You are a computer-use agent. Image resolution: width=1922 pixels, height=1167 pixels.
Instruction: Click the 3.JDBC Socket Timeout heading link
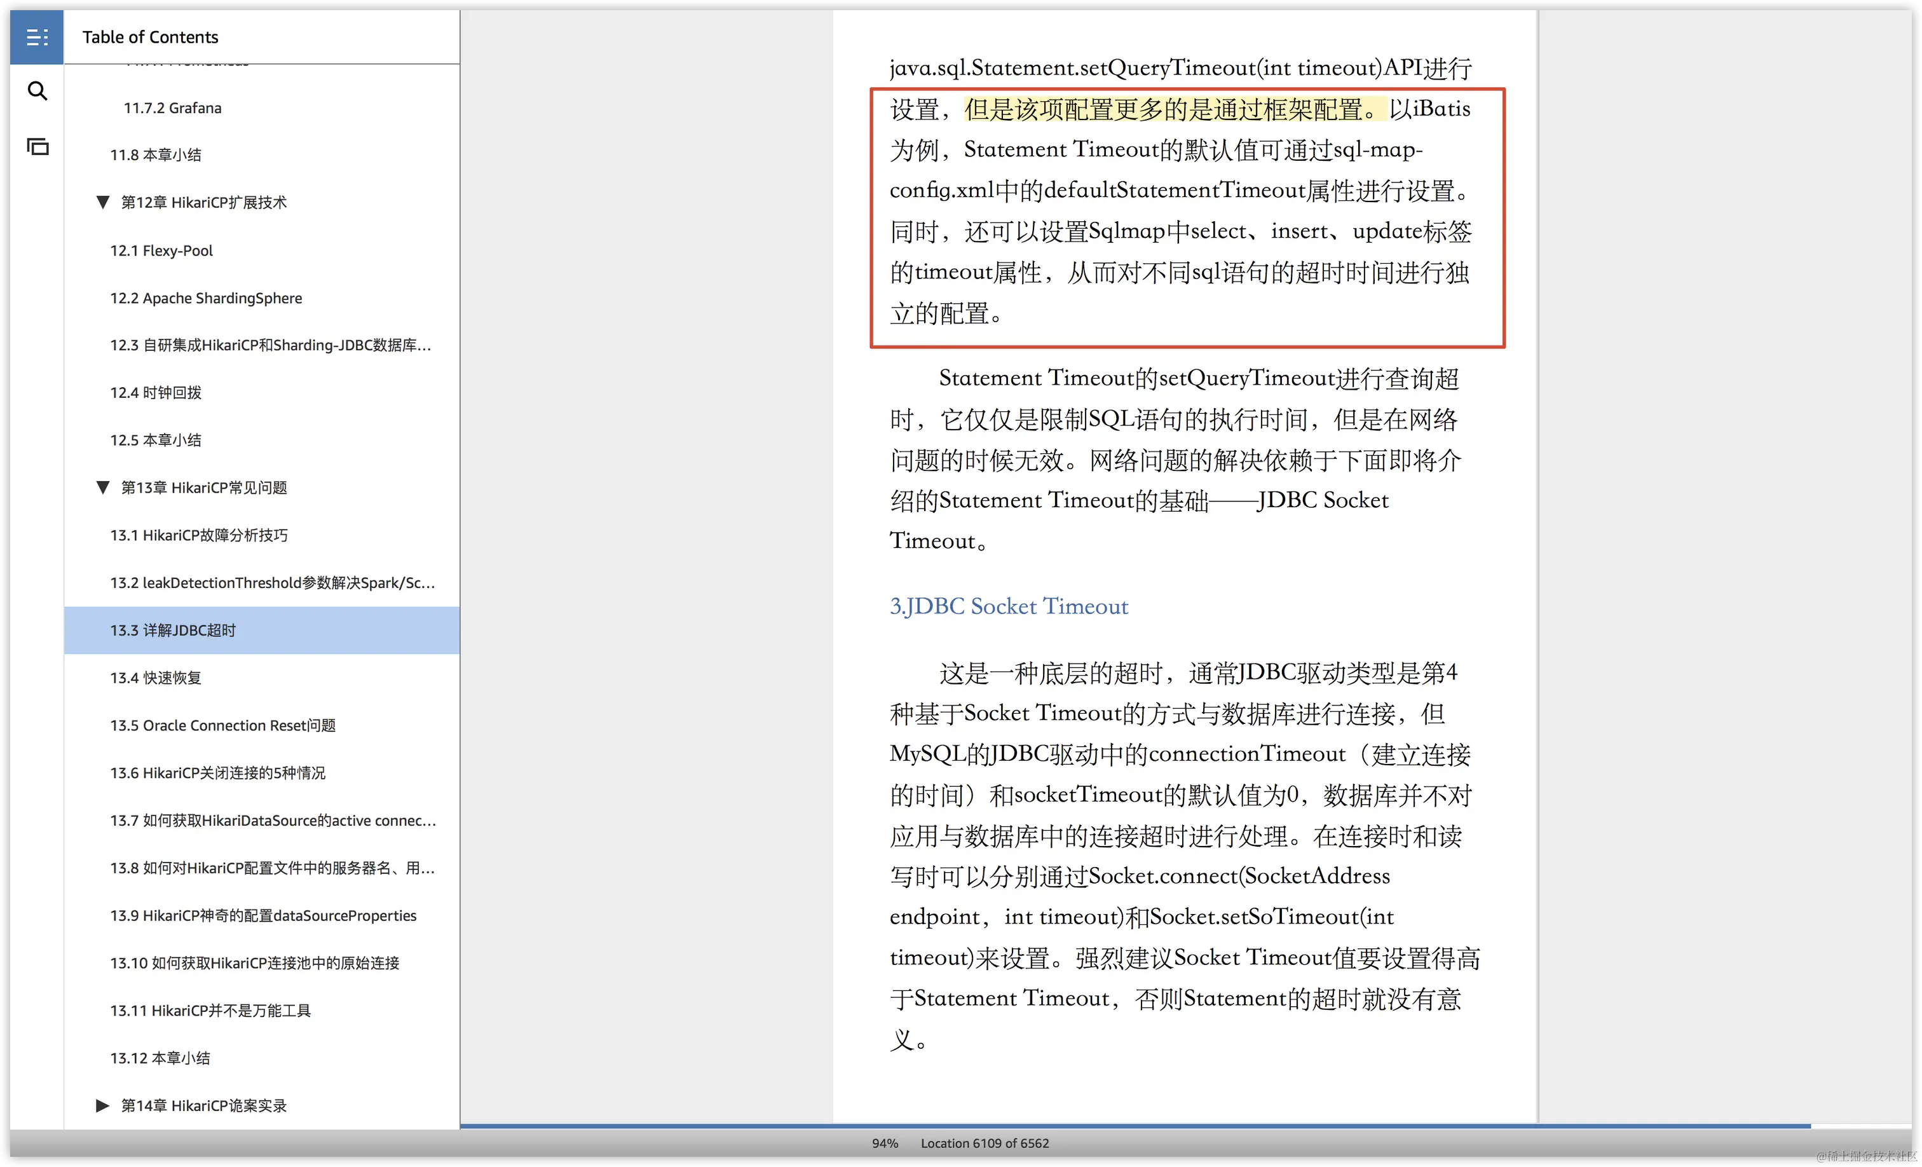(x=1009, y=606)
